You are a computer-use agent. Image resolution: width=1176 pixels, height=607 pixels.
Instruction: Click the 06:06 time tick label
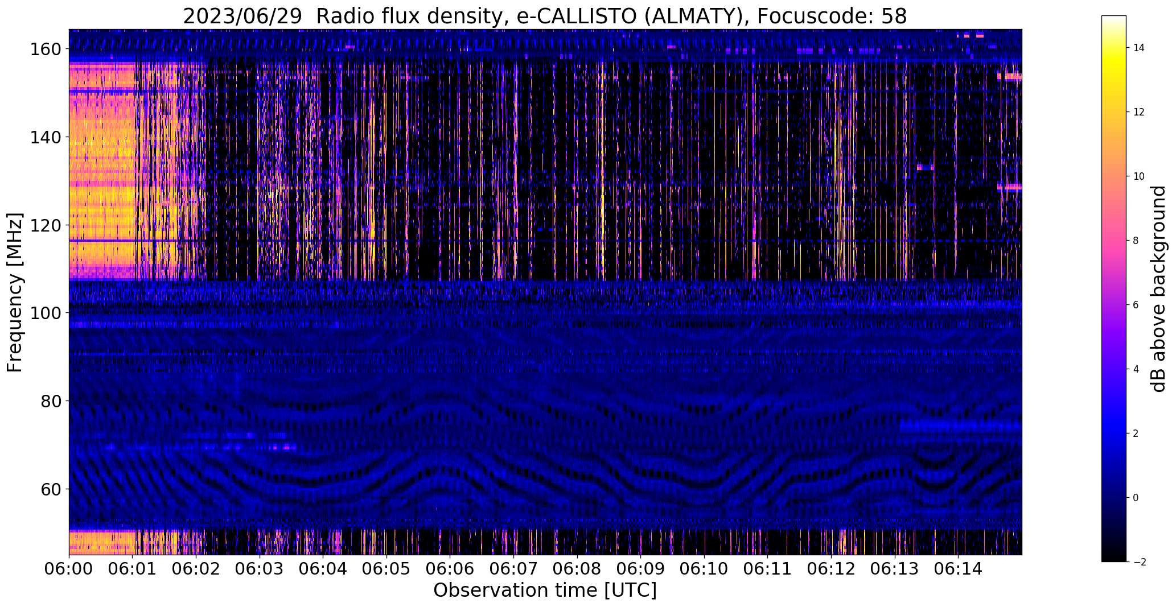pyautogui.click(x=450, y=568)
